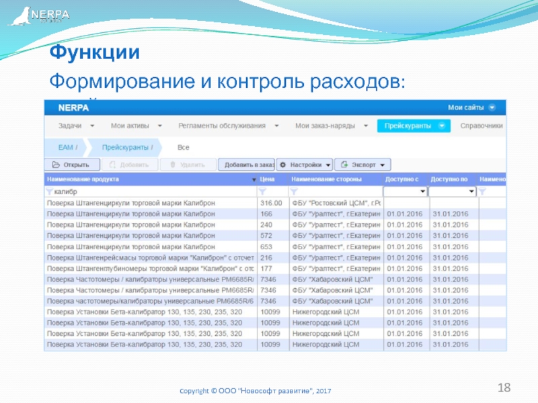
Task: Click the filter funnel icon in product name filter
Action: click(49, 191)
